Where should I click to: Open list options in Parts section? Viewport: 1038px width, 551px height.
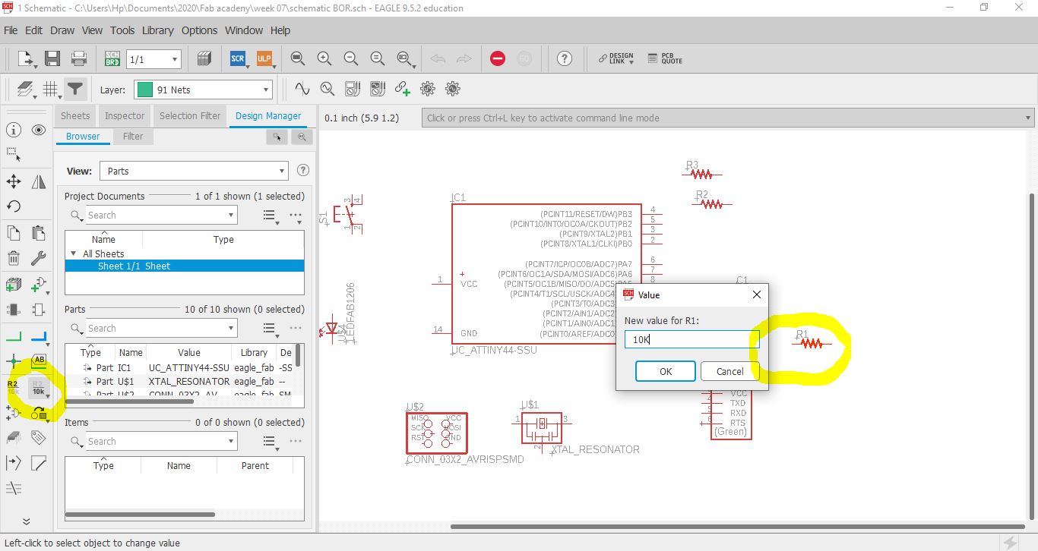269,329
